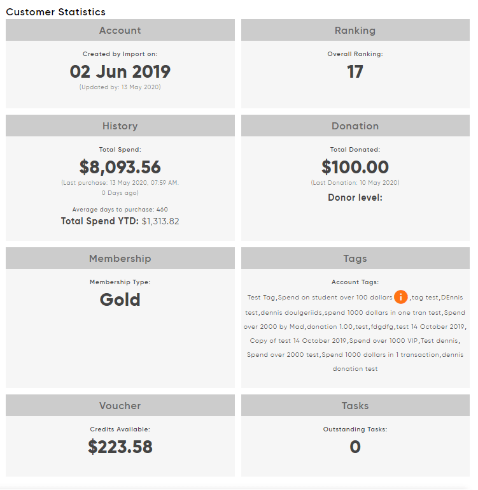Click the outstanding tasks count 0
The height and width of the screenshot is (490, 478).
(x=355, y=447)
